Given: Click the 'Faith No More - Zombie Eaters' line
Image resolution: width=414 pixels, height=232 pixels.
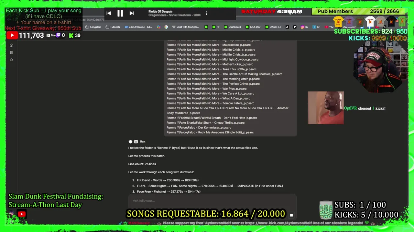Looking at the screenshot, I should coord(210,103).
